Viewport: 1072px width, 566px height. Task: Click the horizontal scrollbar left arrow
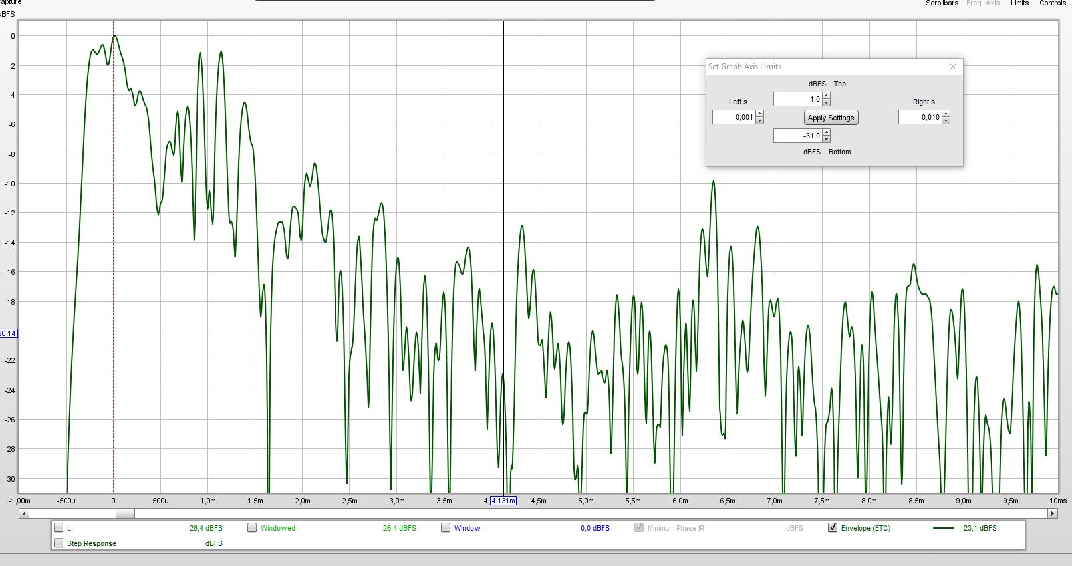tap(24, 513)
